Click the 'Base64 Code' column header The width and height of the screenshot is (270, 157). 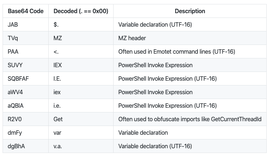pyautogui.click(x=26, y=11)
